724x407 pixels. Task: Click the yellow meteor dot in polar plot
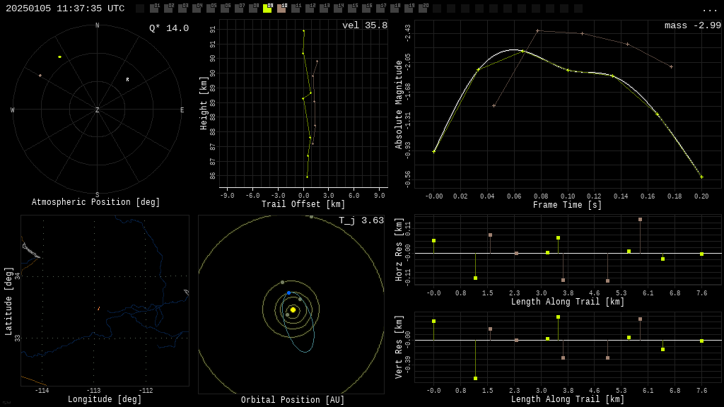59,57
